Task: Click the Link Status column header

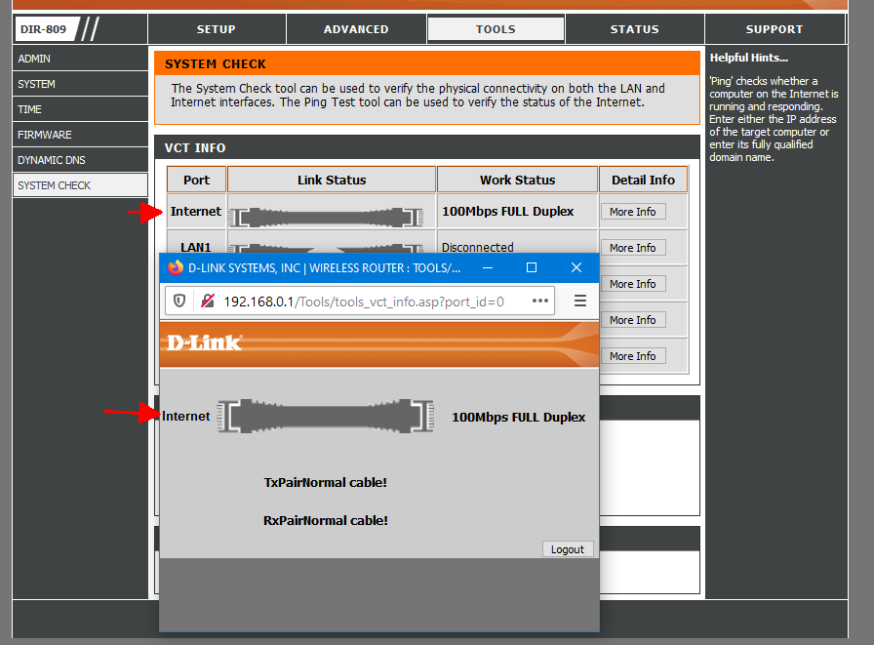Action: [x=332, y=180]
